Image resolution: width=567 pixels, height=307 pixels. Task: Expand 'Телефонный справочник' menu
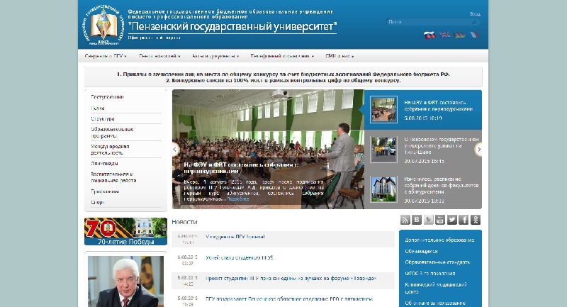pos(282,56)
